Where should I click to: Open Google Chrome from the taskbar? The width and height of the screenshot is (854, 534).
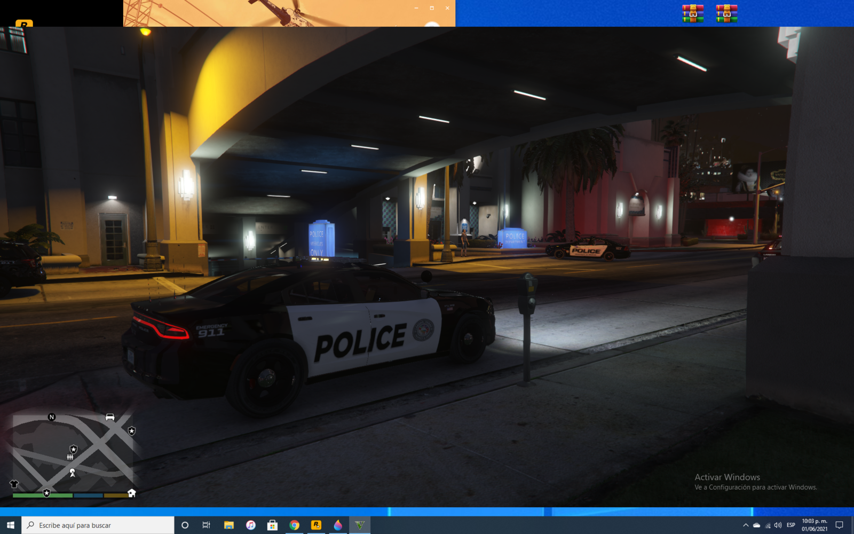tap(294, 525)
